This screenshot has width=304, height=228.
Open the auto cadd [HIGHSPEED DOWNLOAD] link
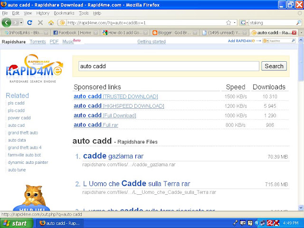119,106
